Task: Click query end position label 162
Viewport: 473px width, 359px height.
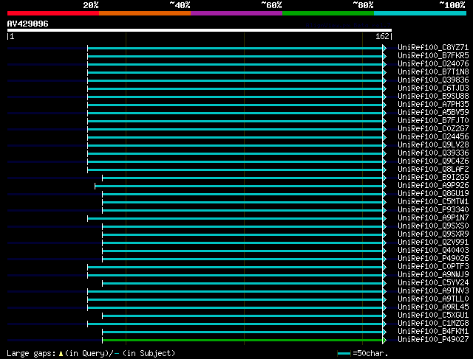Action: click(x=382, y=37)
